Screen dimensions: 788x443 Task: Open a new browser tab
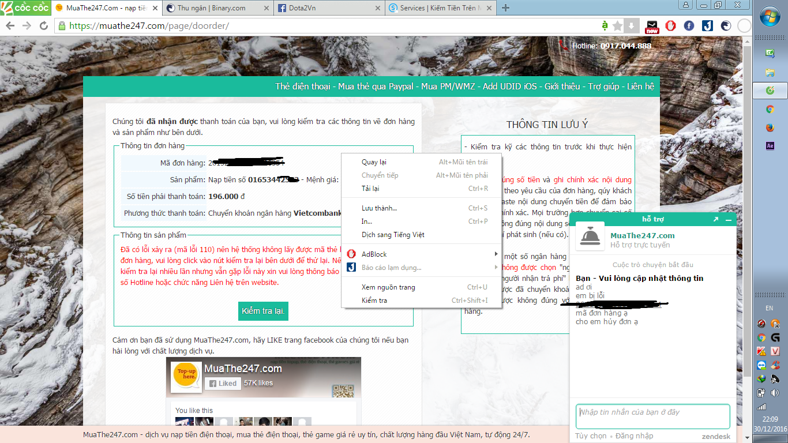506,8
